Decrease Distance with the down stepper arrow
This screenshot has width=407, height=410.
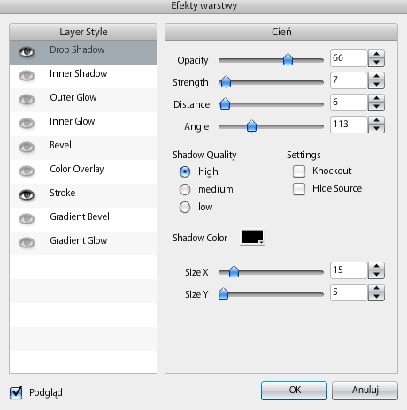376,106
